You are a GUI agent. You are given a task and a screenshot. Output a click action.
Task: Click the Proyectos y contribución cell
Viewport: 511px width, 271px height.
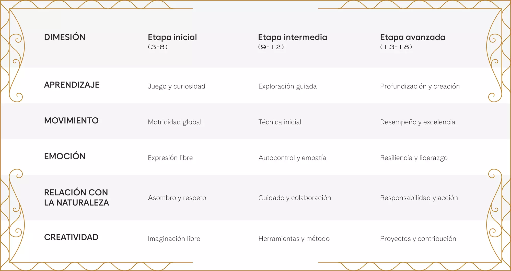pos(418,239)
